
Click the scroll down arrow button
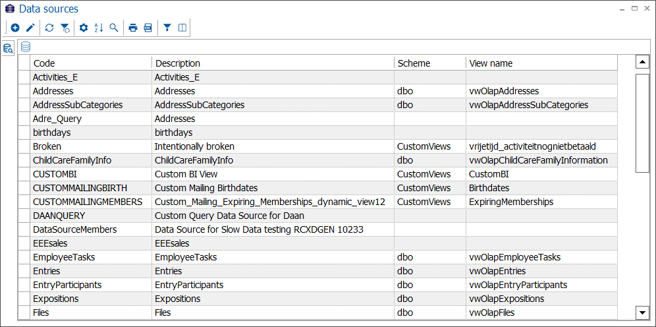tap(642, 312)
